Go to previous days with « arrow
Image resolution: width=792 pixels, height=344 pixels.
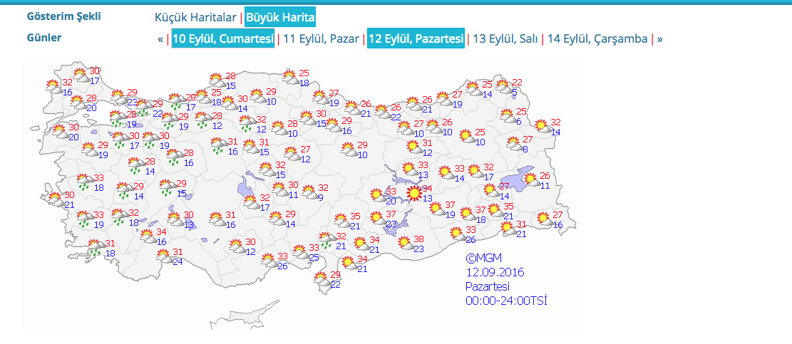(160, 38)
